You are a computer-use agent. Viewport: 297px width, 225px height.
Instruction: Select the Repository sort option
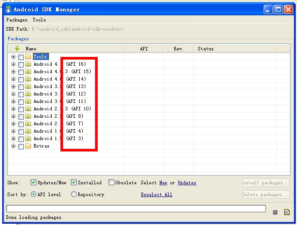[74, 194]
